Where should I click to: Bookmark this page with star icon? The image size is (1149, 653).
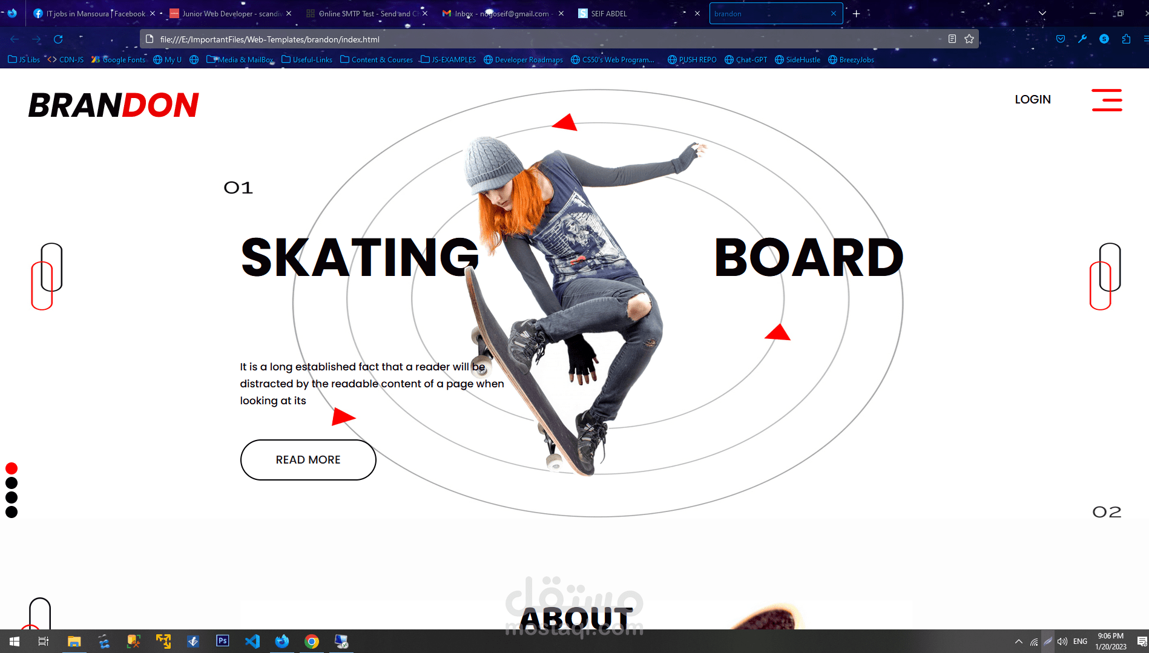(969, 39)
